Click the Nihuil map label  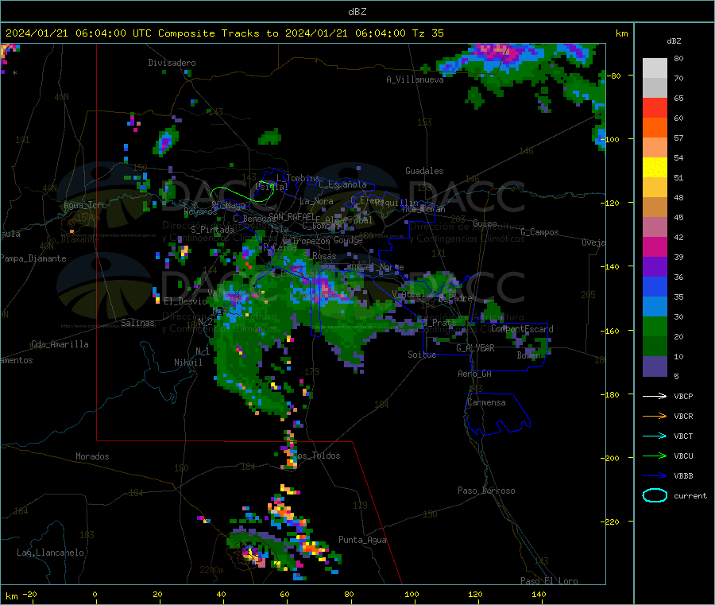187,363
